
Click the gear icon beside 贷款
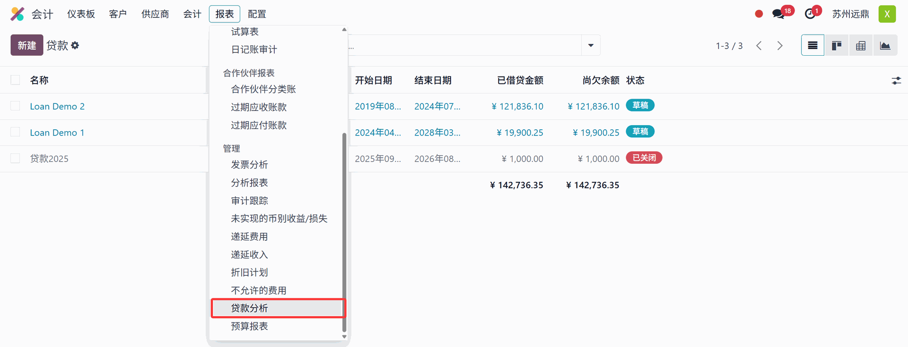[75, 45]
